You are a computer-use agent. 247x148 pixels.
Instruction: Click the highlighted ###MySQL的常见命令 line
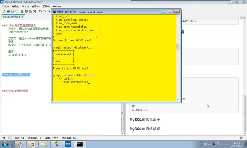click(x=16, y=74)
